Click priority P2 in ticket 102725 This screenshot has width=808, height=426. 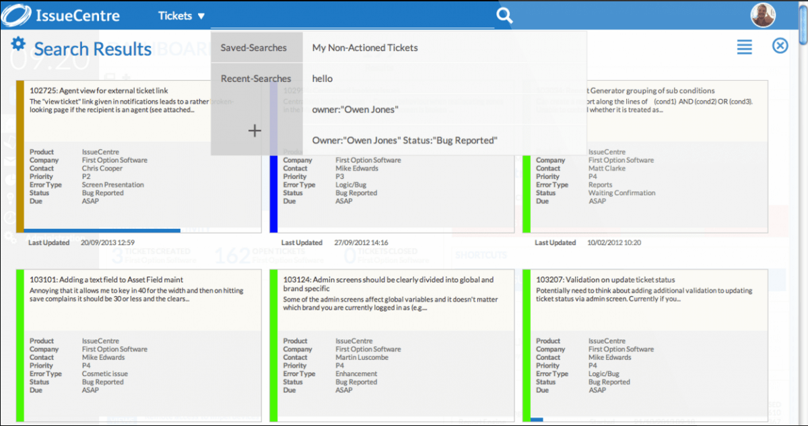(86, 176)
